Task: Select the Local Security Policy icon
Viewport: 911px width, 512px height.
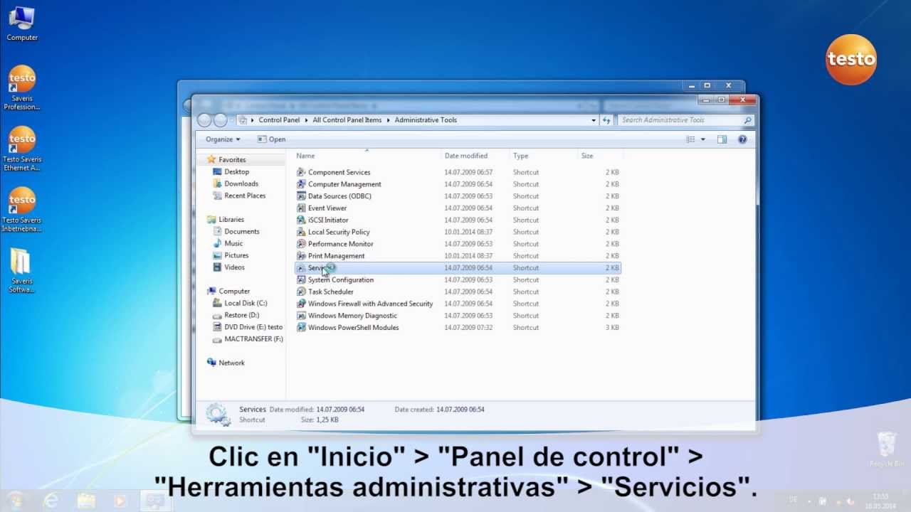Action: click(301, 232)
